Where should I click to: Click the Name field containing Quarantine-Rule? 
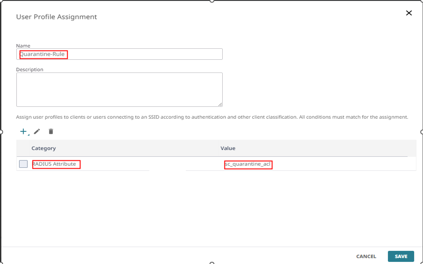119,54
